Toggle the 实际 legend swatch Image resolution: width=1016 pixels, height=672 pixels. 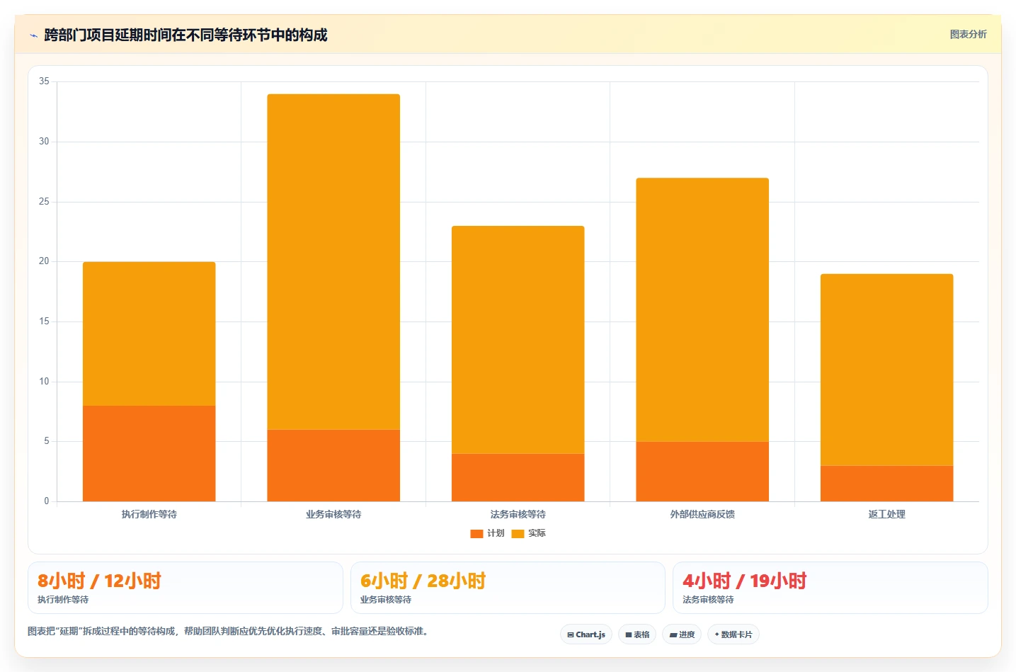click(518, 534)
